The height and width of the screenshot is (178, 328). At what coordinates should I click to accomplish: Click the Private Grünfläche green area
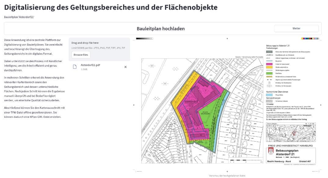[x=205, y=113]
